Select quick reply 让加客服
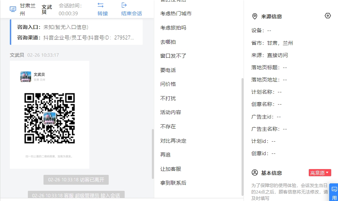Image resolution: width=338 pixels, height=201 pixels. 171,169
